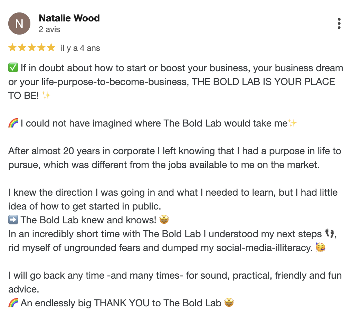Image resolution: width=353 pixels, height=316 pixels.
Task: Click the sparkles emoji after 'would take me'
Action: [x=293, y=123]
